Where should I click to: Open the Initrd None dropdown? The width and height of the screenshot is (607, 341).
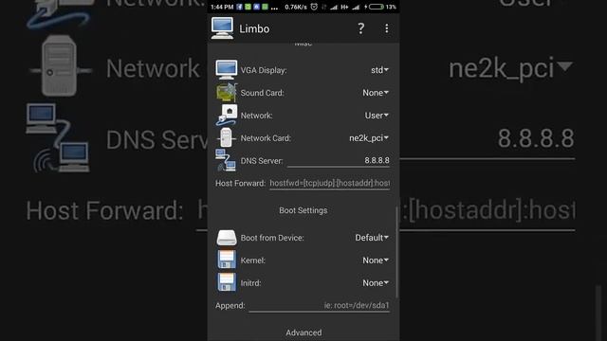376,283
